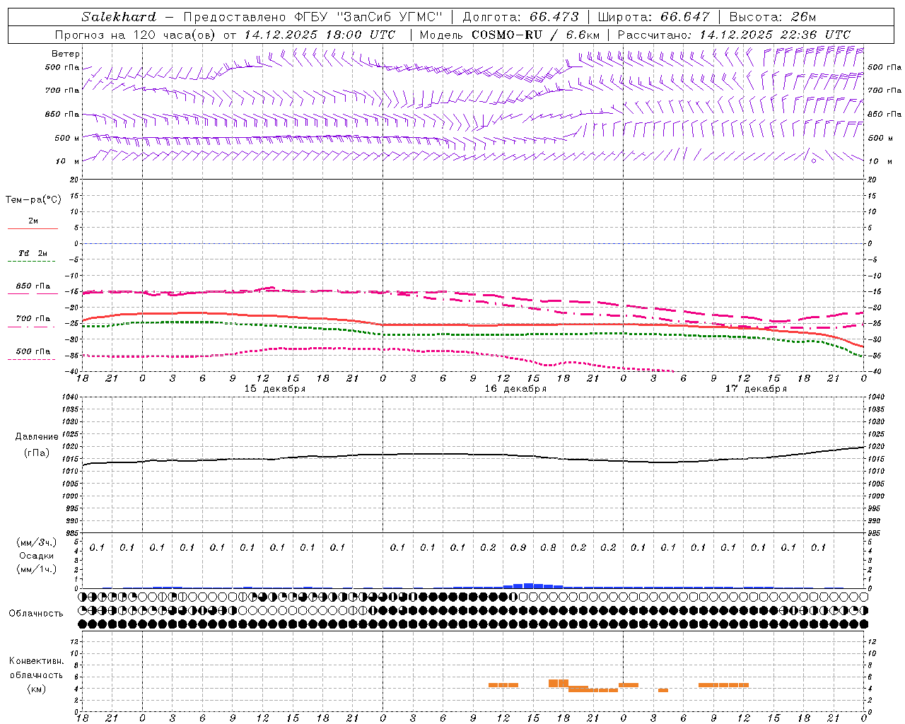Click the Тем-ра(°C) legend heading
Image resolution: width=905 pixels, height=724 pixels.
point(33,199)
